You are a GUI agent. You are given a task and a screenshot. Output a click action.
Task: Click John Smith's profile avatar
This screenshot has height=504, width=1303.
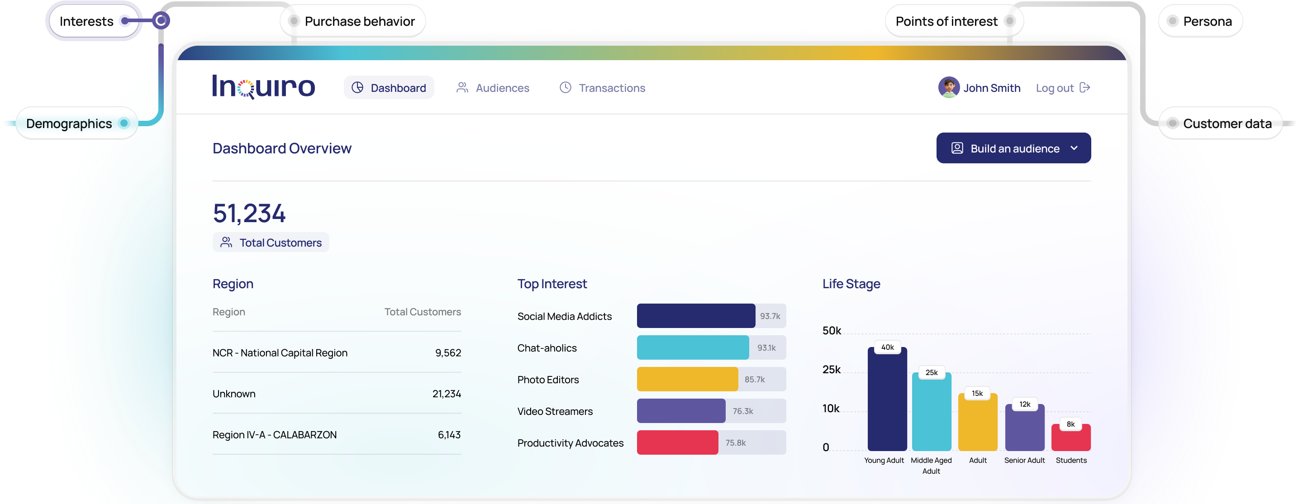tap(949, 87)
